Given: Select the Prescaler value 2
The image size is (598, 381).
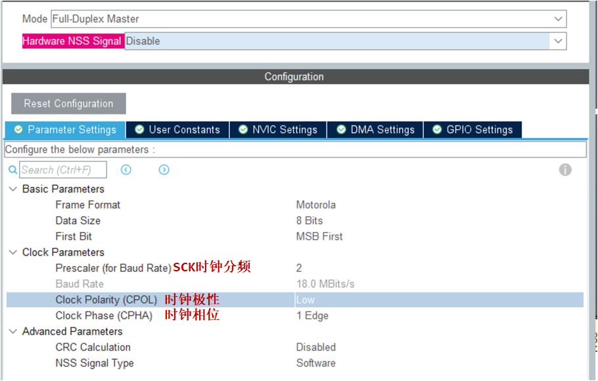Looking at the screenshot, I should [299, 268].
